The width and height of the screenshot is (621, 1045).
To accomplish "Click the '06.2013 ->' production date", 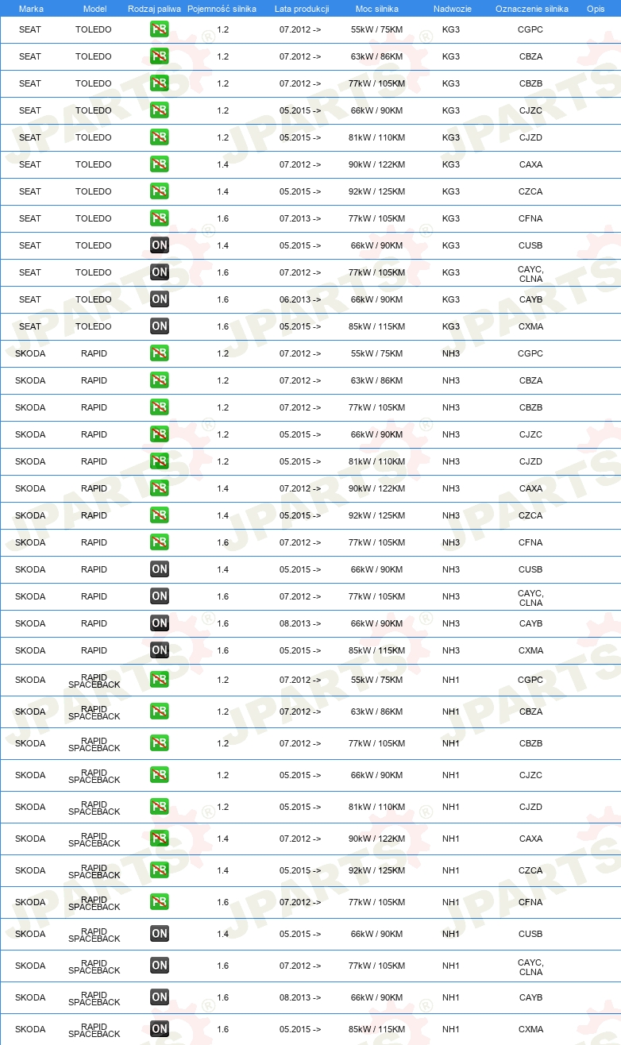I will (x=300, y=299).
